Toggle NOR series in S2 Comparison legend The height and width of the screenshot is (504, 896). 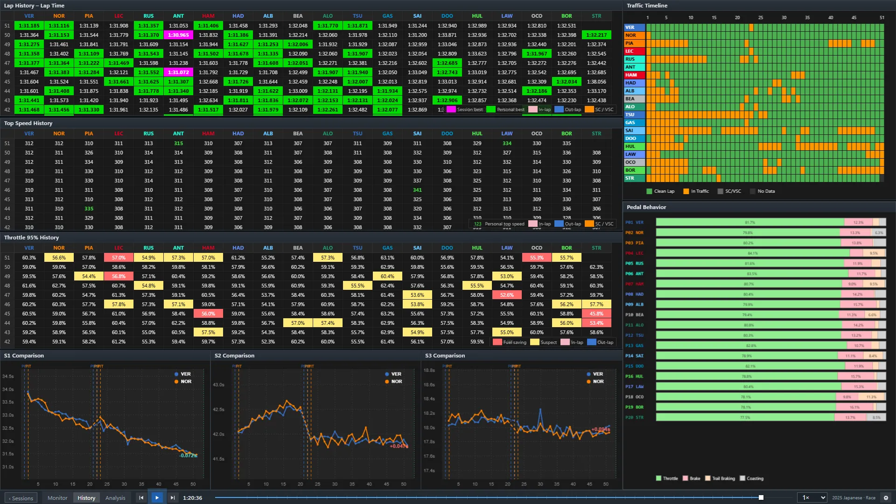[x=393, y=381]
